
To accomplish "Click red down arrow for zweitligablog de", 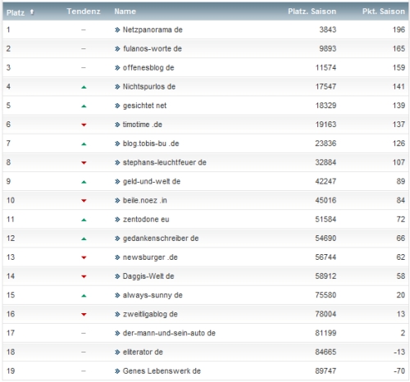I will pos(84,315).
